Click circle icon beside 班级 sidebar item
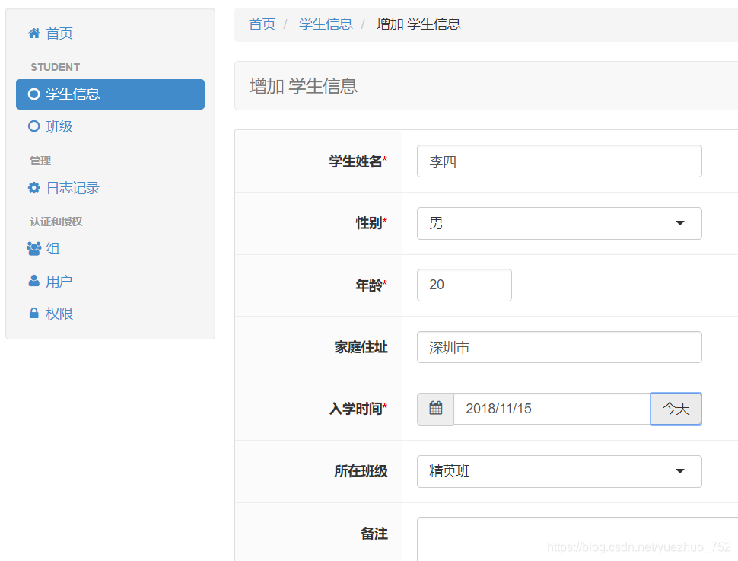Viewport: 738px width, 561px height. (34, 126)
